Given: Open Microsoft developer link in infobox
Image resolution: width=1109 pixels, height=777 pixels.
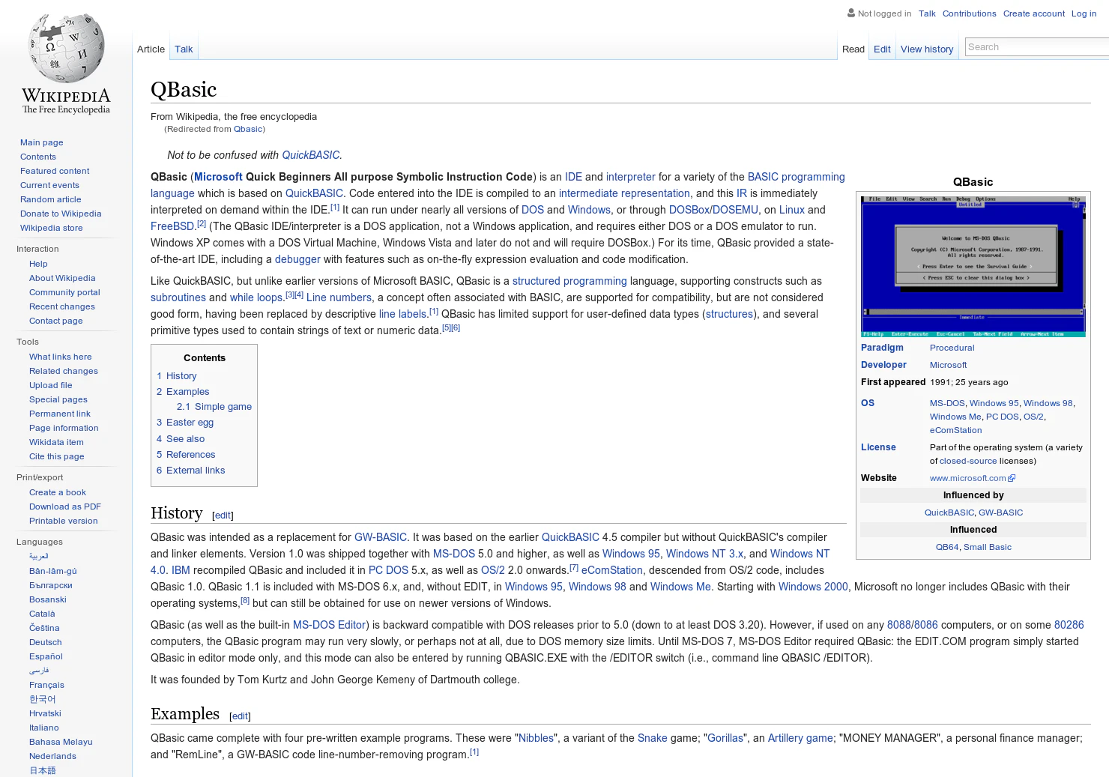Looking at the screenshot, I should click(948, 365).
